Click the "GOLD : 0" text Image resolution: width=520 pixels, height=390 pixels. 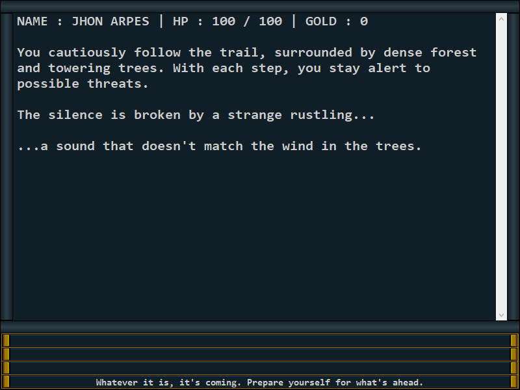337,21
